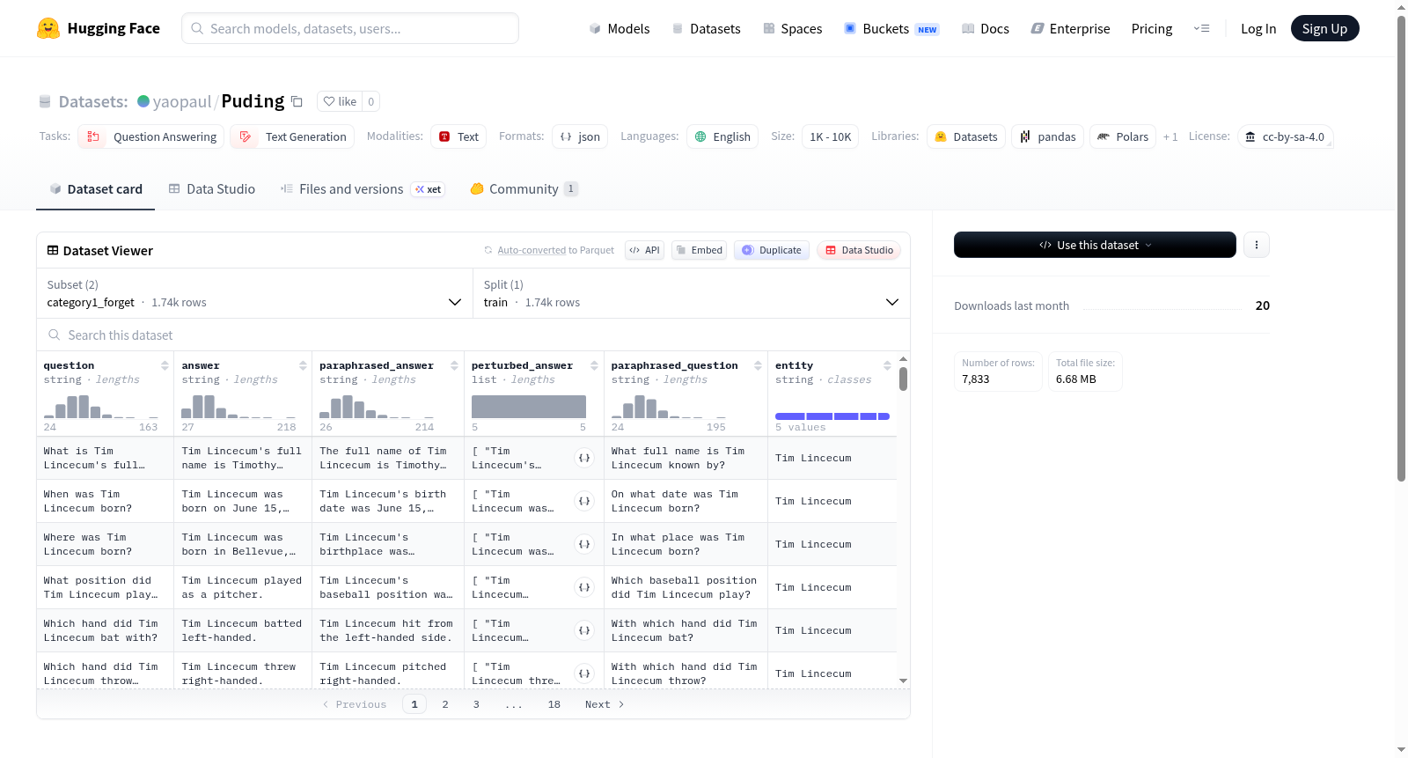This screenshot has width=1408, height=758.
Task: Sort by the paraphrased_answer column
Action: (x=454, y=365)
